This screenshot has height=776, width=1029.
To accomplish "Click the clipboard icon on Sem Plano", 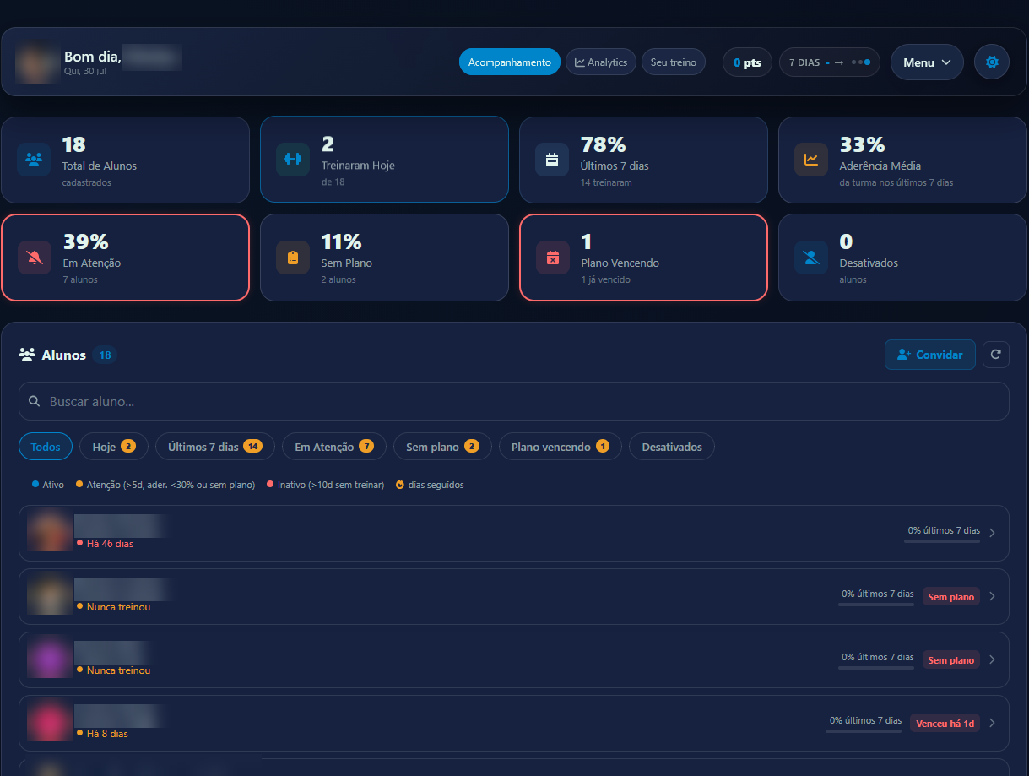I will (x=293, y=258).
